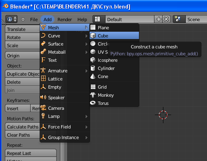This screenshot has height=161, width=207.
Task: Expand the Metaball submenu arrow
Action: [86, 52]
